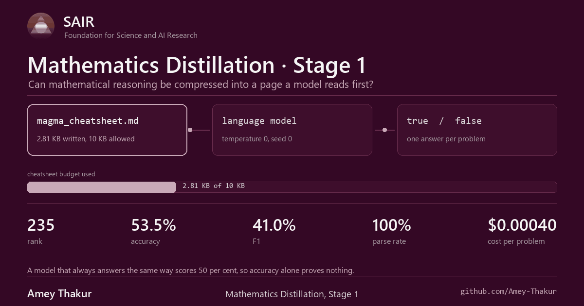
Task: Click the filled cheatsheet budget progress bar
Action: [x=102, y=187]
